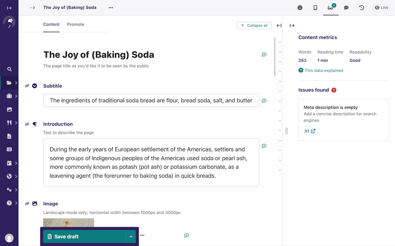Collapse the Image section
The width and height of the screenshot is (395, 246).
coord(35,204)
